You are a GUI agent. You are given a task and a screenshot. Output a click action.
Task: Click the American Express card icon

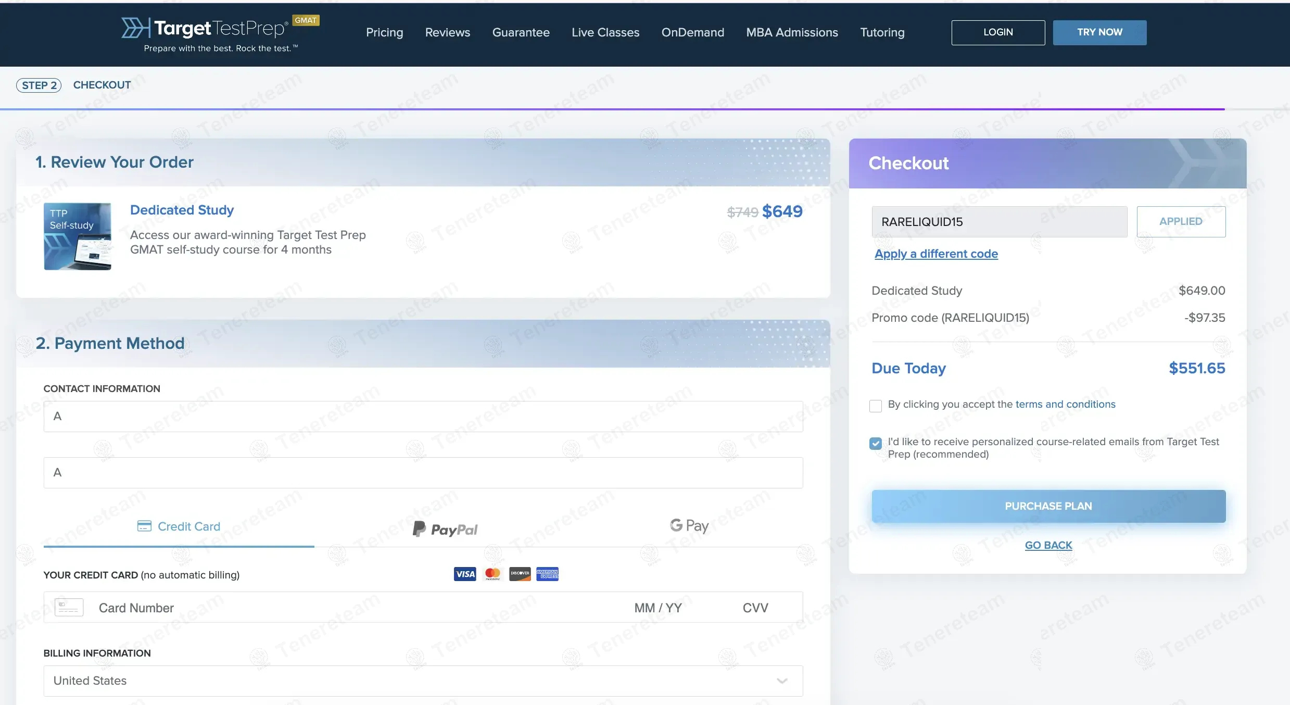(x=547, y=574)
